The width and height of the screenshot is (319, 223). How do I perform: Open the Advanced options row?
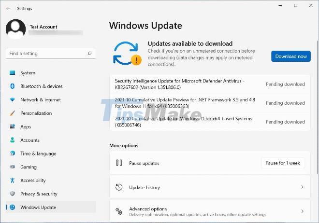pyautogui.click(x=210, y=211)
